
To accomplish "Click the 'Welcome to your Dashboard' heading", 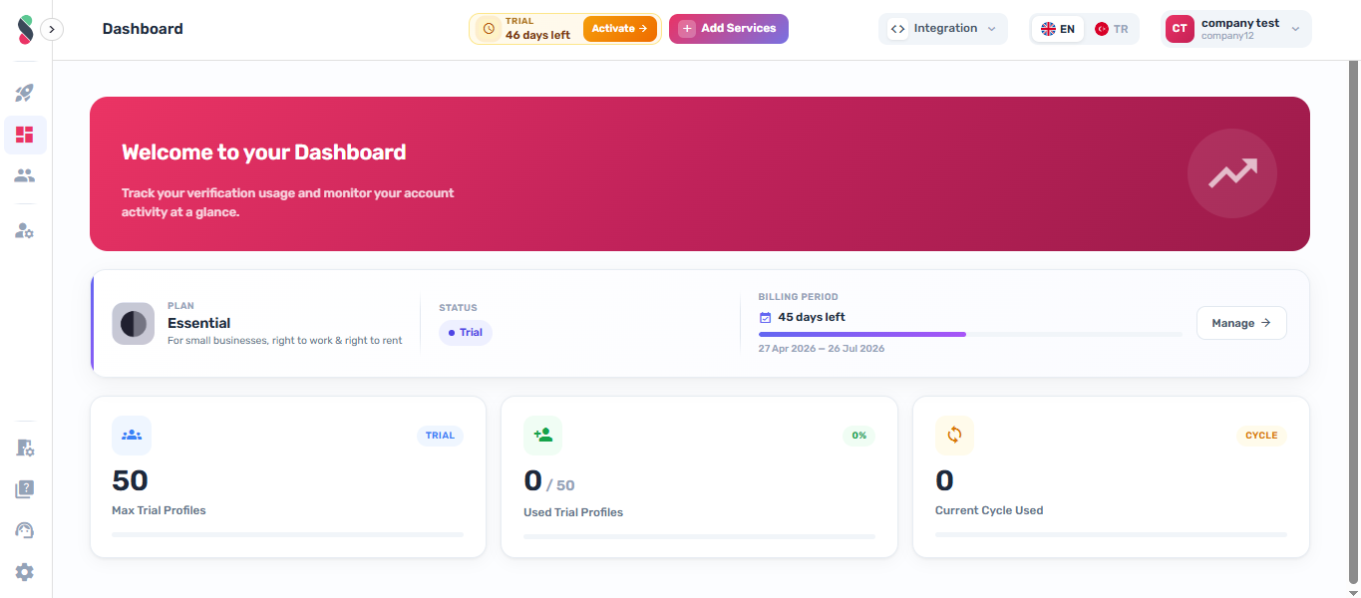I will coord(264,152).
